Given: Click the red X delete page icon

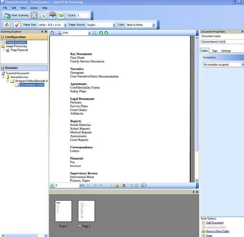Looking at the screenshot, I should coord(124,185).
